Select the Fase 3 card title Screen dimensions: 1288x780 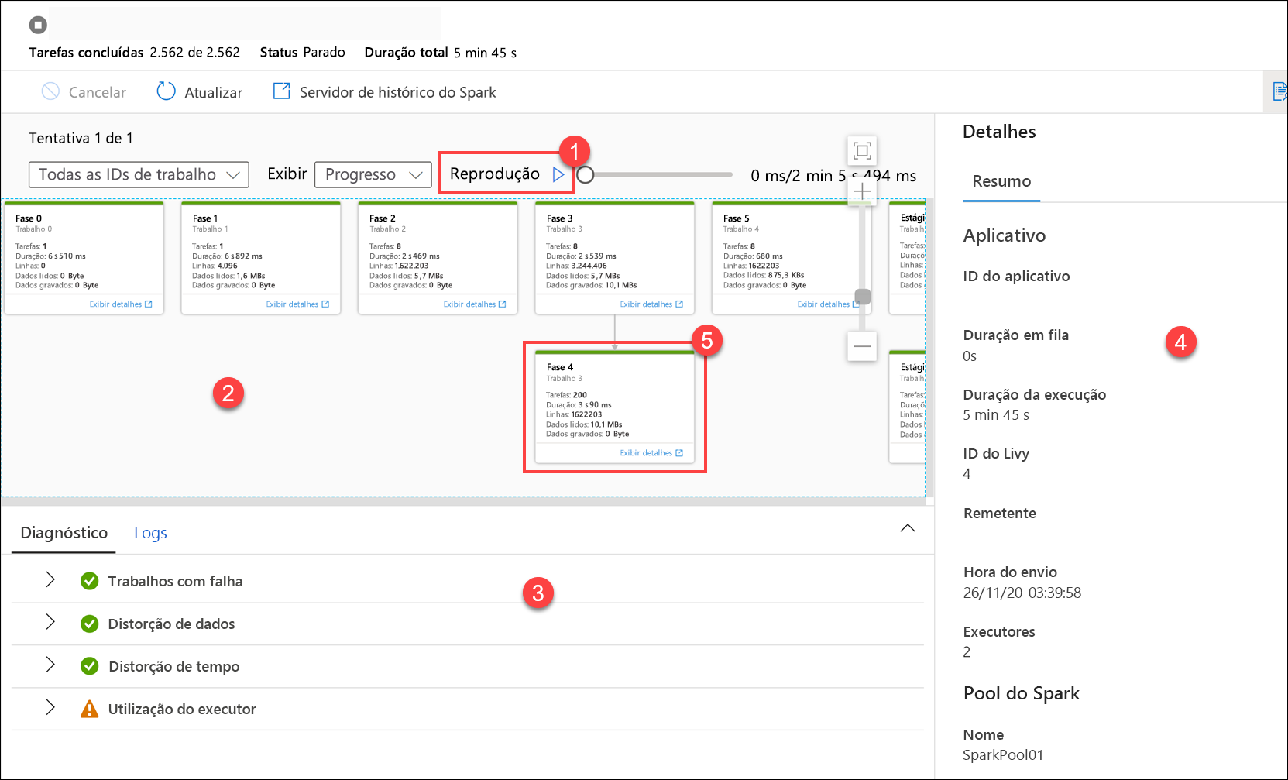[559, 218]
